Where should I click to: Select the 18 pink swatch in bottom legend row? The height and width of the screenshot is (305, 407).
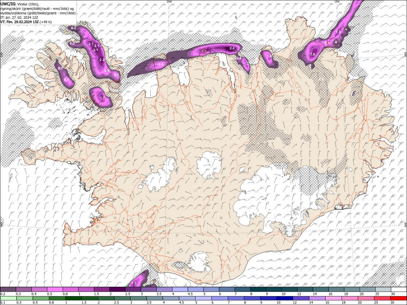349,298
